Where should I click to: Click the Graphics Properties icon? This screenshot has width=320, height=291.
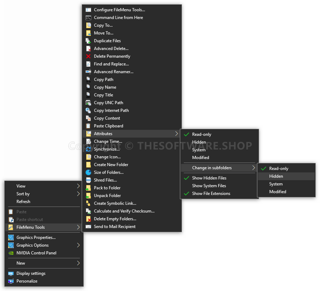click(x=11, y=238)
